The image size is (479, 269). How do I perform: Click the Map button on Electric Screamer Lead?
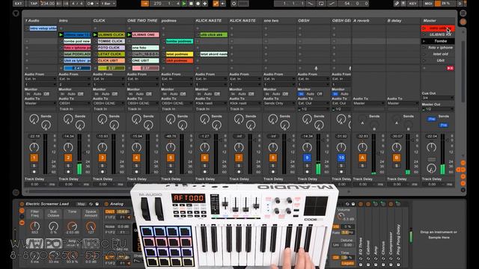(x=81, y=204)
